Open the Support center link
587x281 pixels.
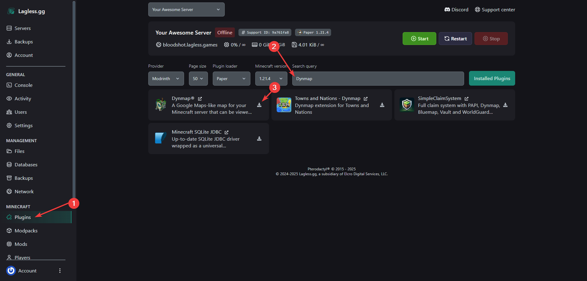495,10
